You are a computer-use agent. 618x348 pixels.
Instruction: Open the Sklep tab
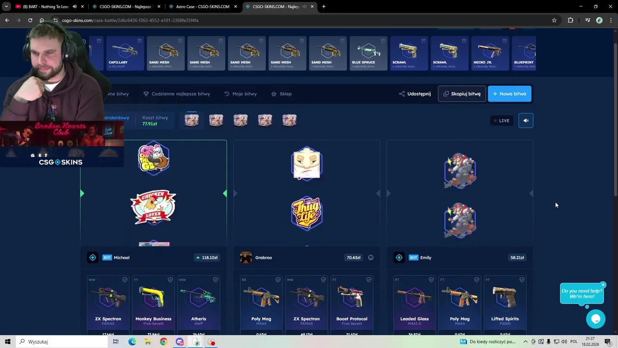281,94
